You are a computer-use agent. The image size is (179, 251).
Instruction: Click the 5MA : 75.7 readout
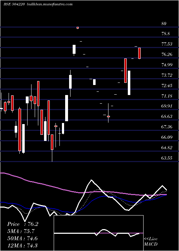pos(21,231)
